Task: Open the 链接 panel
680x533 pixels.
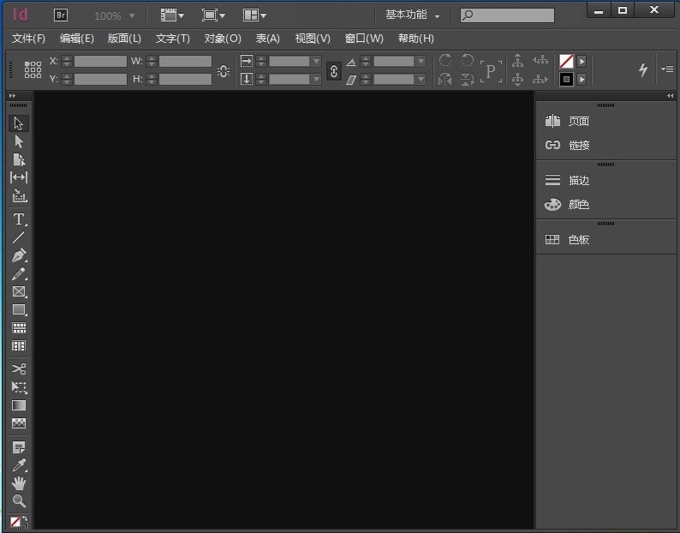Action: 567,145
